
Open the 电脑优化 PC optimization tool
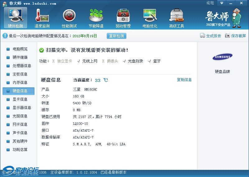[x=150, y=18]
